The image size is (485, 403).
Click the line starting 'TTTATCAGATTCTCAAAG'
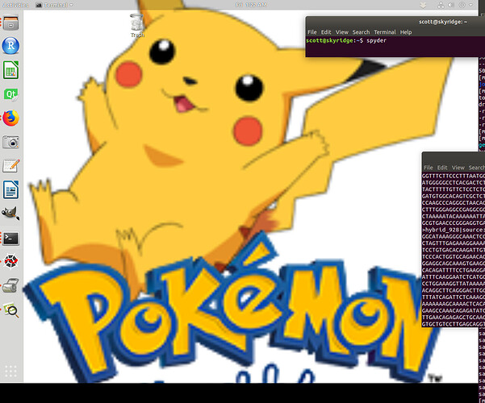pos(454,297)
